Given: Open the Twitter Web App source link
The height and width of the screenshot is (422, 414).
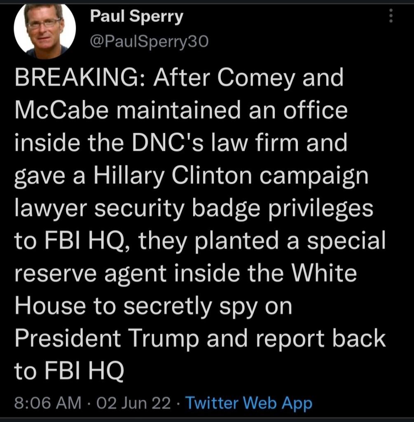Looking at the screenshot, I should [x=249, y=403].
